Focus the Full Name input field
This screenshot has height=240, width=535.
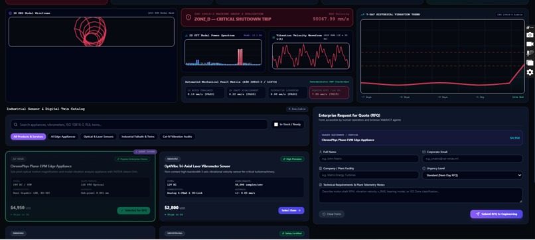[x=368, y=159]
